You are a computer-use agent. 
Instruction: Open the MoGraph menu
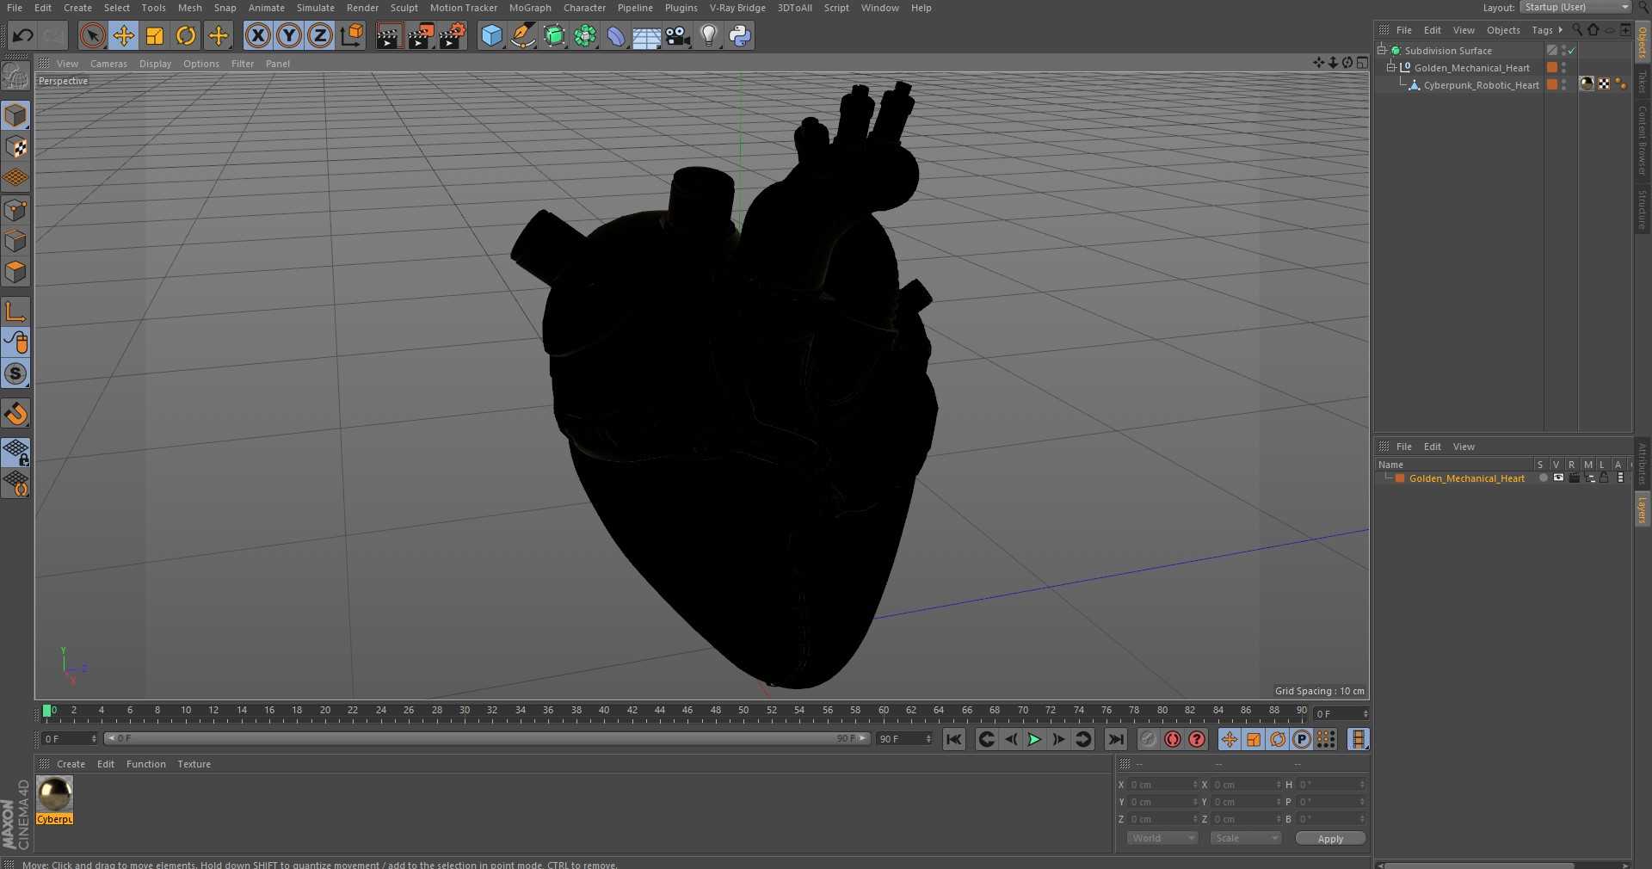click(530, 8)
